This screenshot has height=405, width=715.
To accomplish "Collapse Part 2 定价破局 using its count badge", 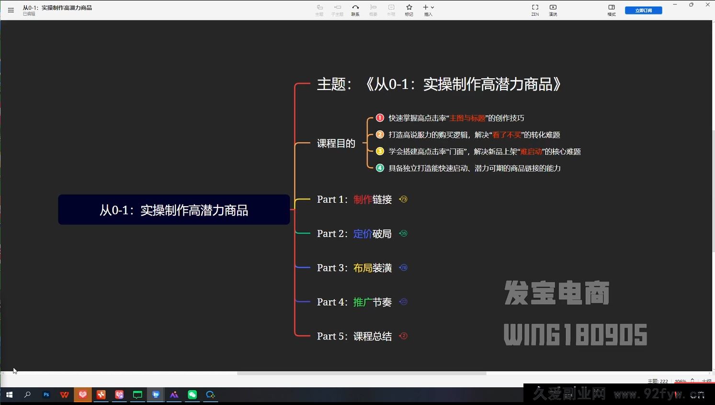I will click(404, 233).
